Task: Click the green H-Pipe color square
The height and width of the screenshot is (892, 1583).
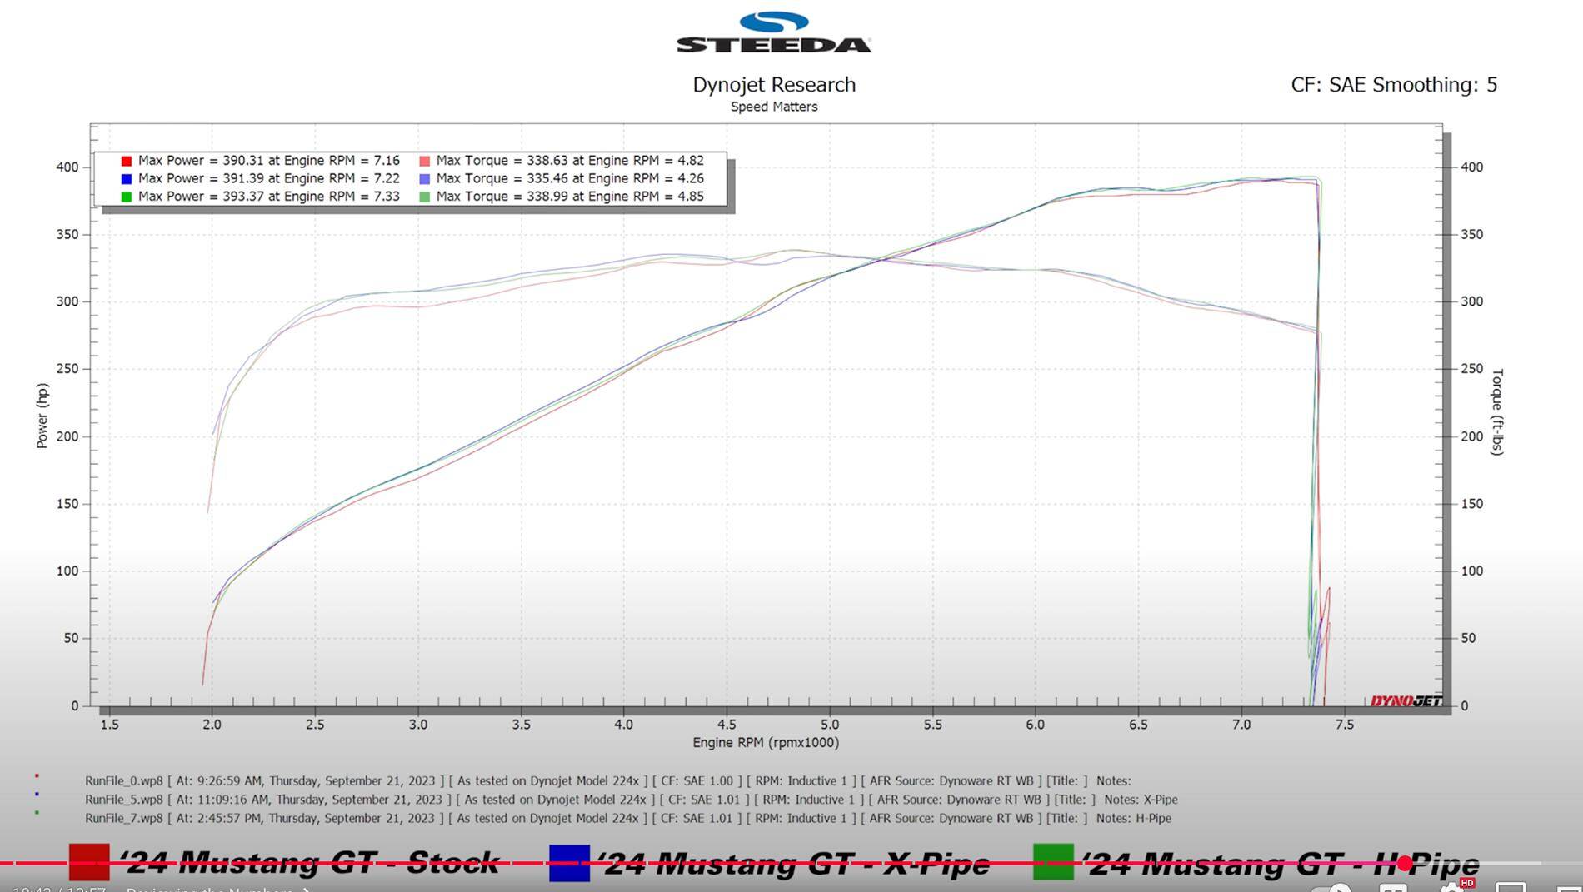Action: tap(1053, 862)
